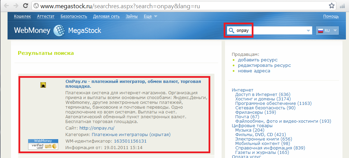Bookmark page using the star icon
This screenshot has width=349, height=158.
pyautogui.click(x=332, y=6)
